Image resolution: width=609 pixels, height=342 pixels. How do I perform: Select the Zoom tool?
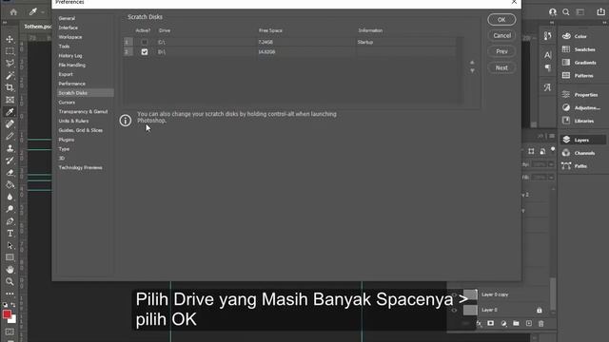point(10,281)
